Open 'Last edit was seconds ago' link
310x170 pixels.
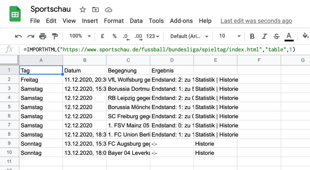256,21
